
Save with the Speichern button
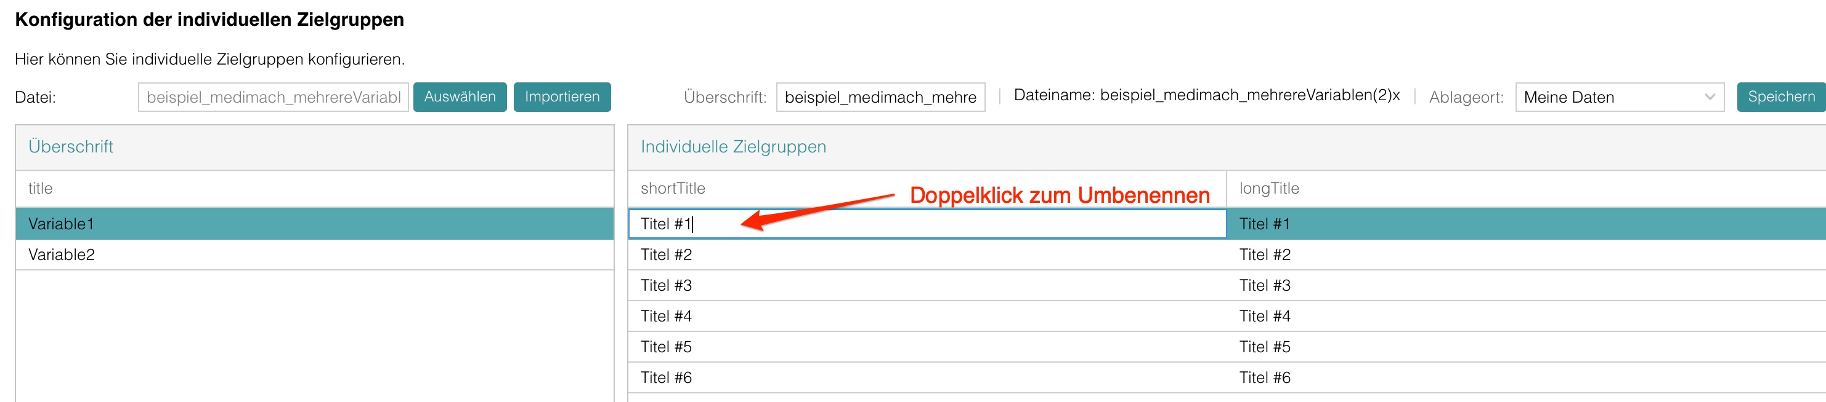pyautogui.click(x=1780, y=97)
